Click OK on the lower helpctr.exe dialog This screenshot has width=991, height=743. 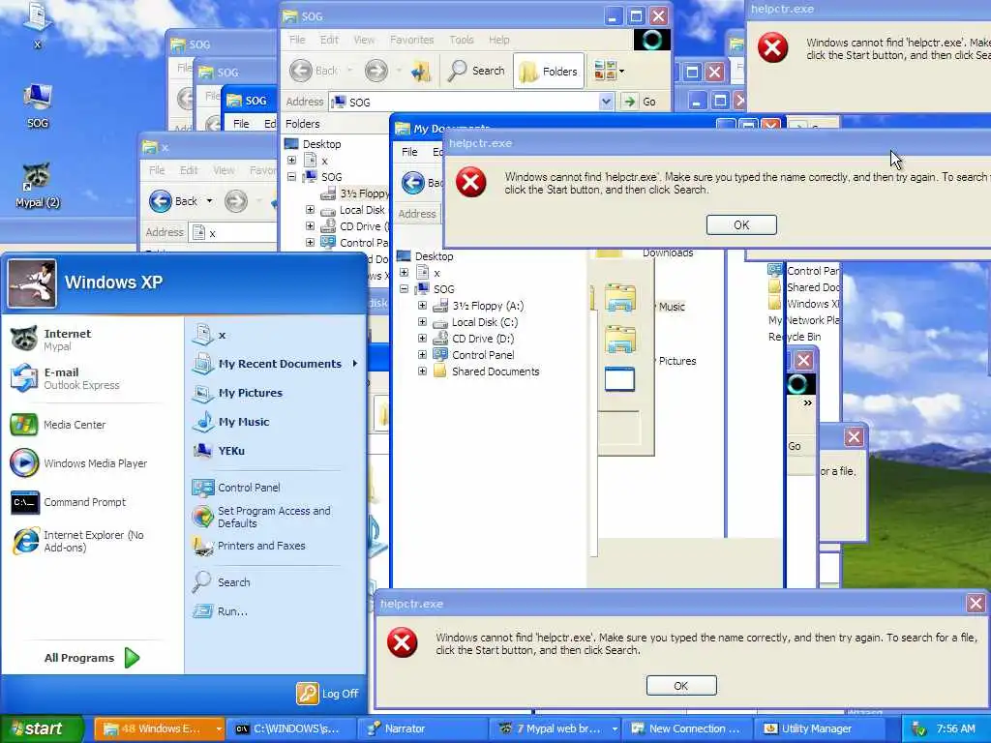coord(681,686)
